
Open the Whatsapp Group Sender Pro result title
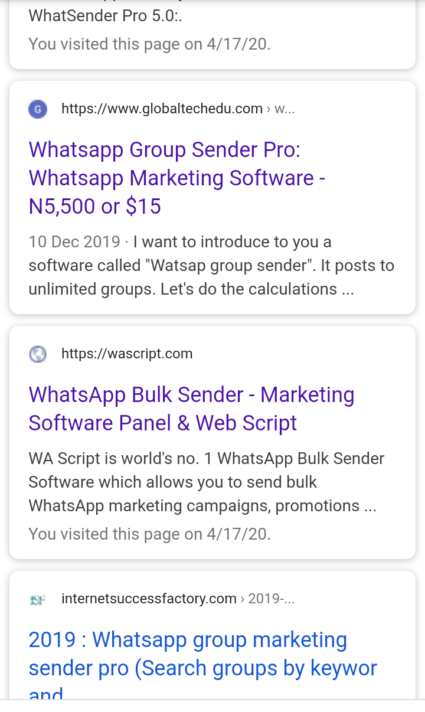[x=164, y=150]
